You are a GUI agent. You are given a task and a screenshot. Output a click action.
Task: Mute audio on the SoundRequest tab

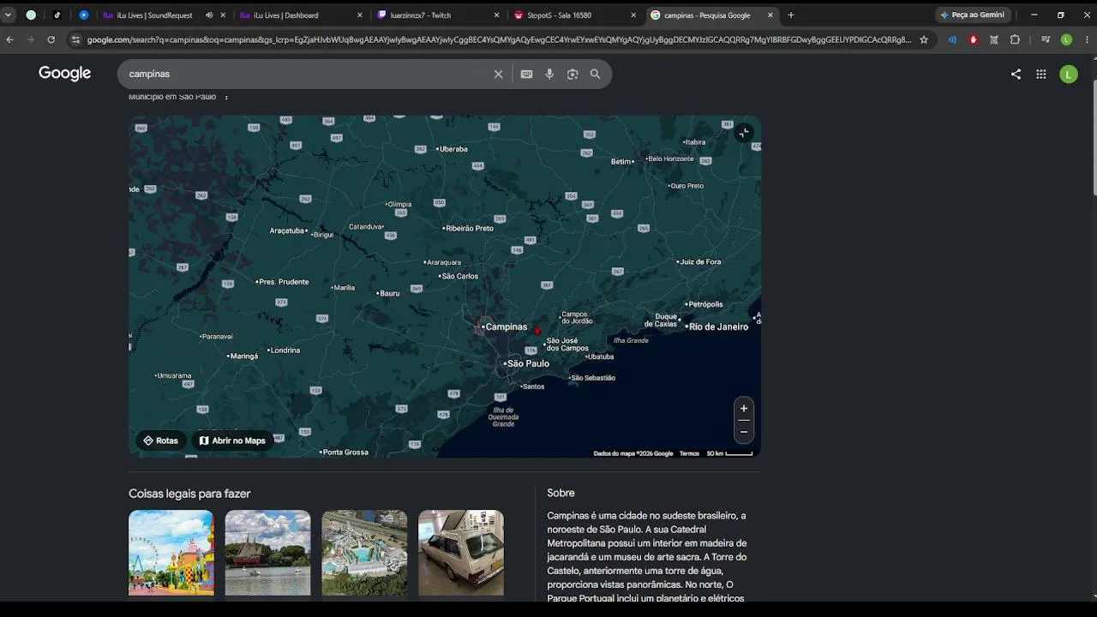click(209, 15)
